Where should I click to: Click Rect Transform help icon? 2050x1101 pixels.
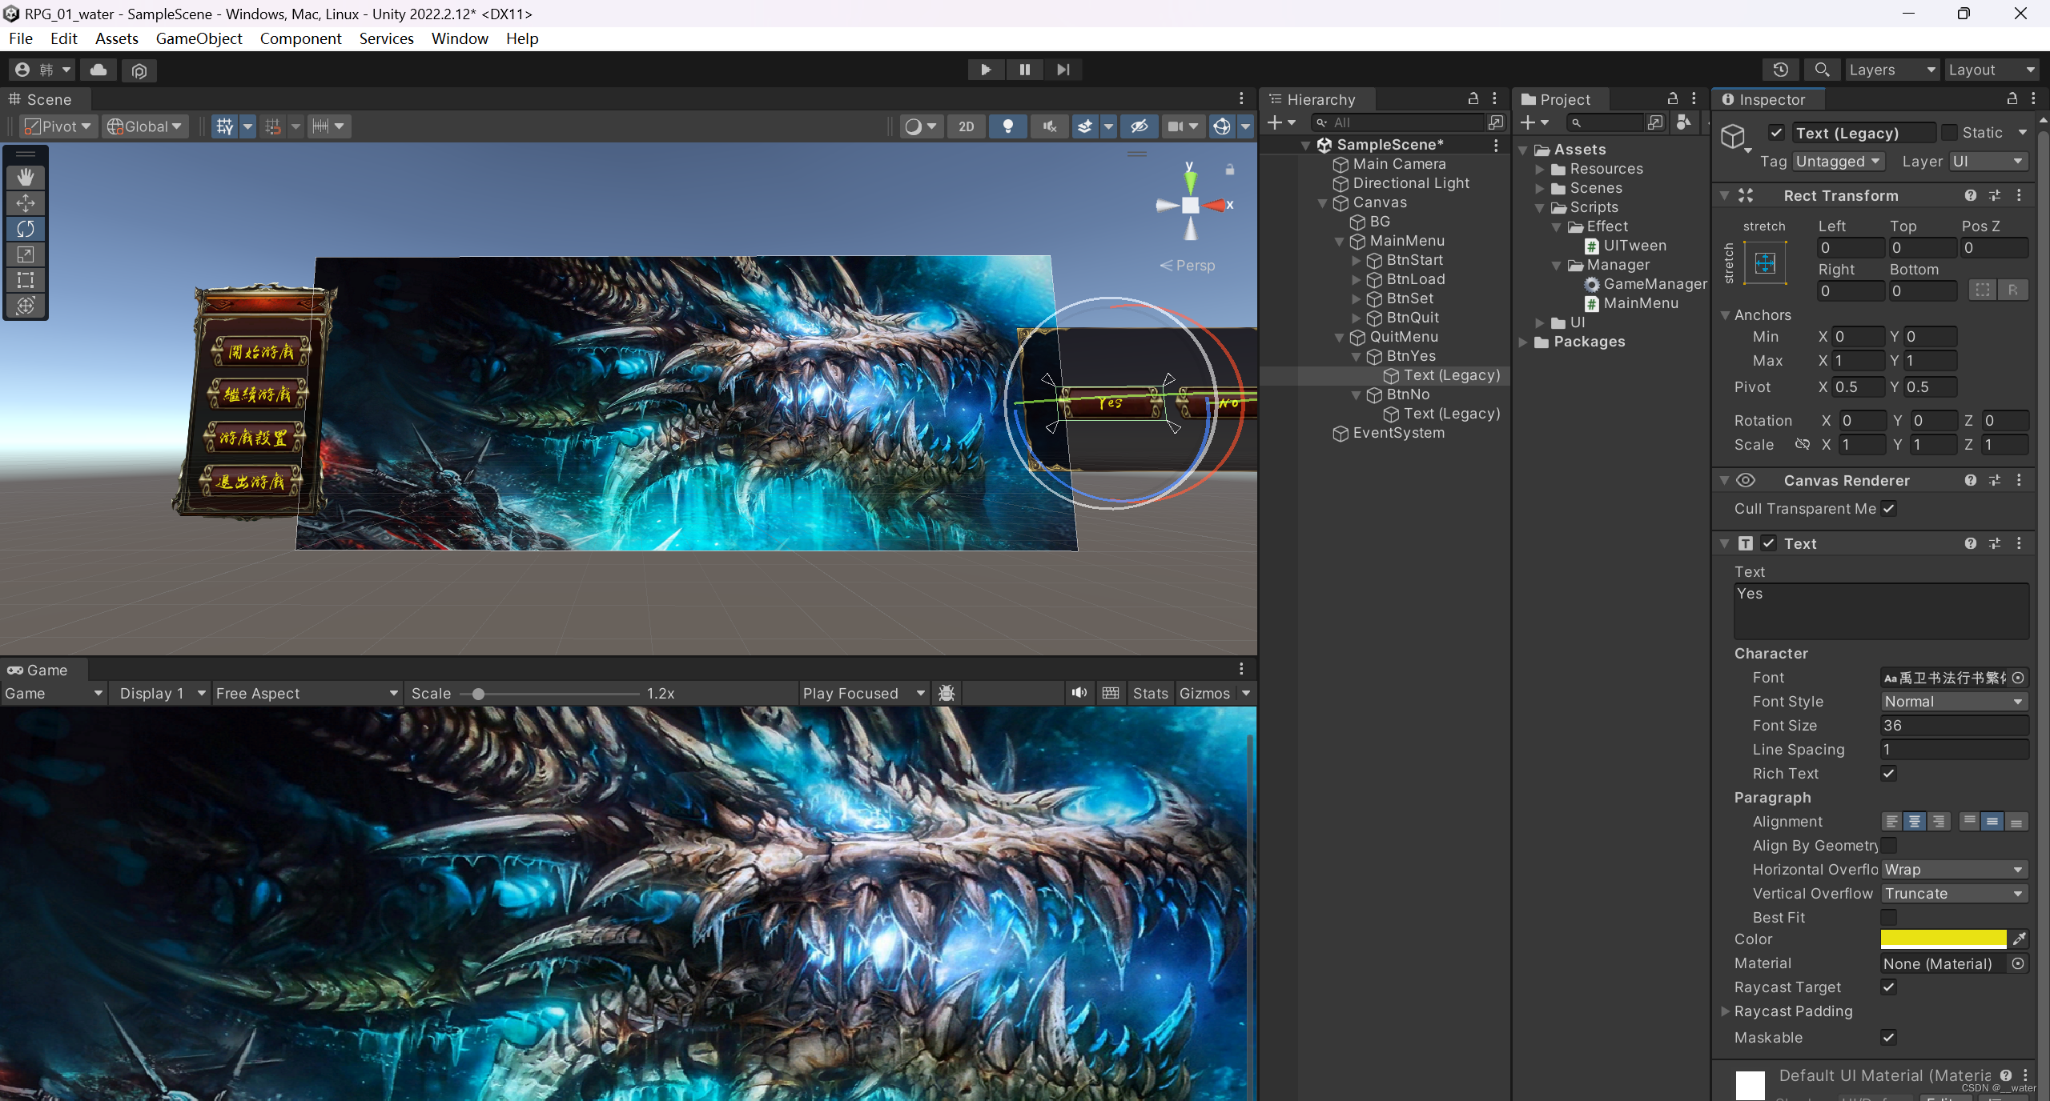[x=1971, y=196]
